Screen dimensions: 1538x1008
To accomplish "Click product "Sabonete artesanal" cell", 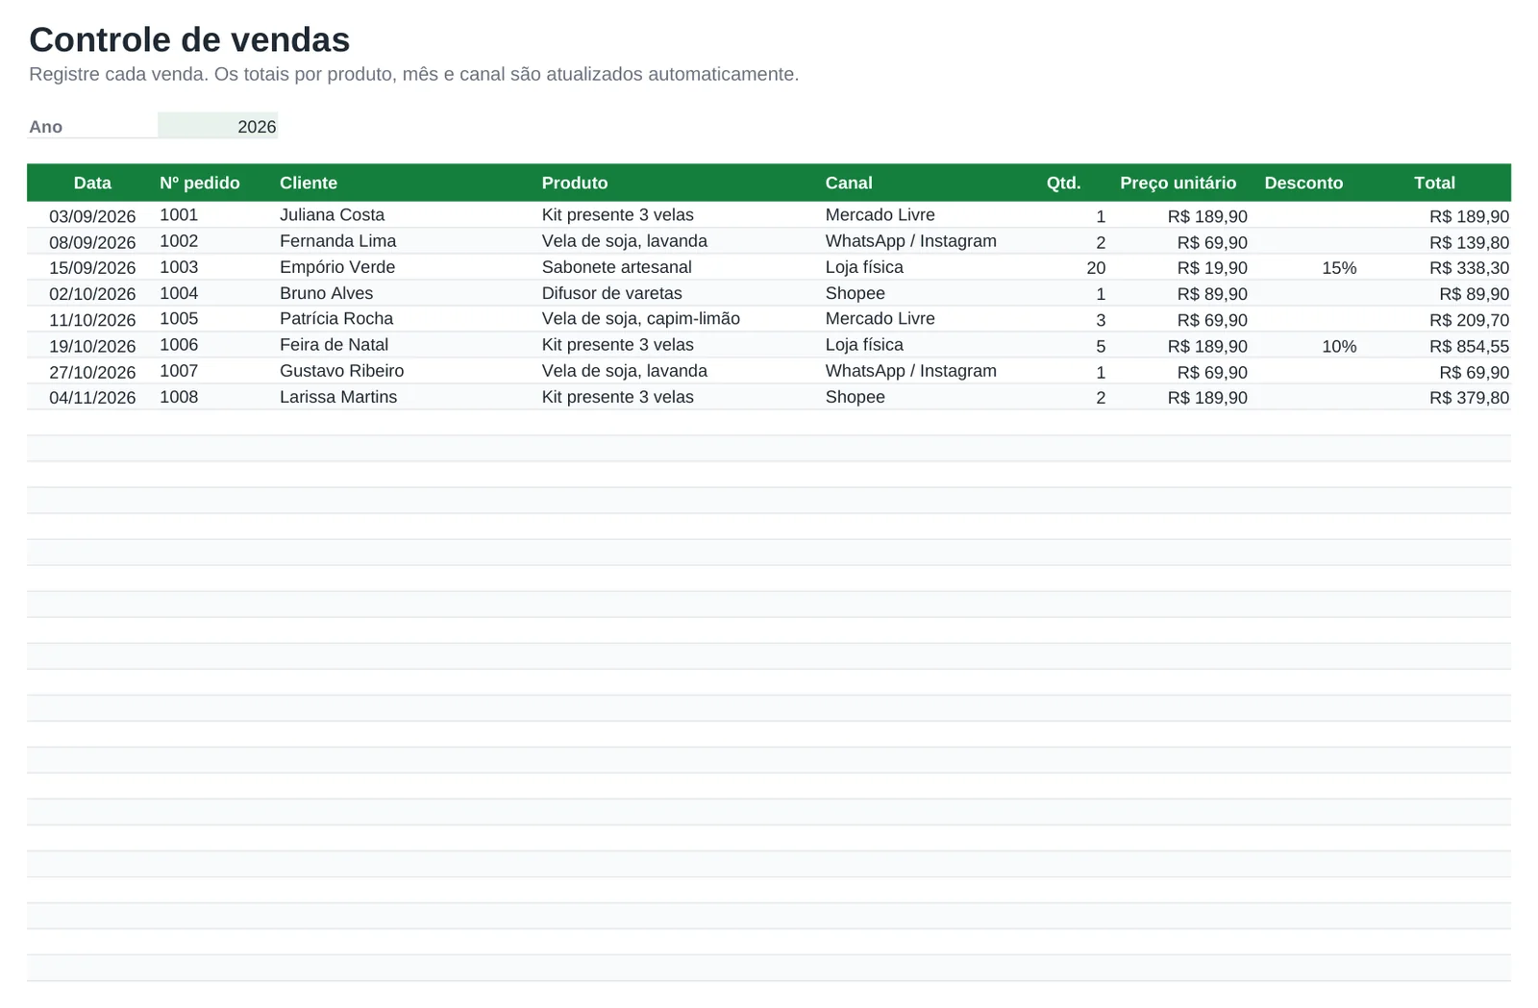I will [682, 267].
